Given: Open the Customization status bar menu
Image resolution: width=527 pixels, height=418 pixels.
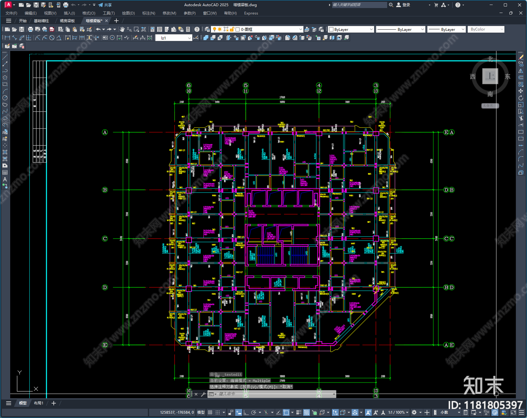Looking at the screenshot, I should click(x=521, y=412).
